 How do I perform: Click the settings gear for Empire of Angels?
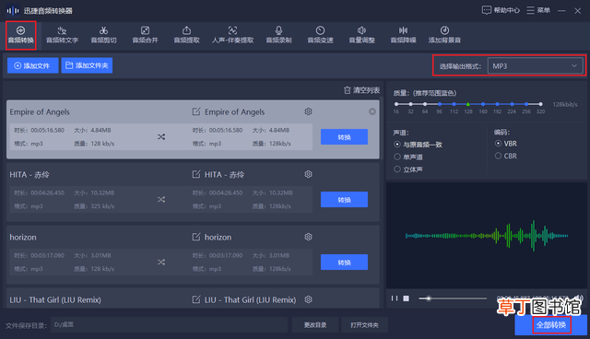pyautogui.click(x=308, y=111)
